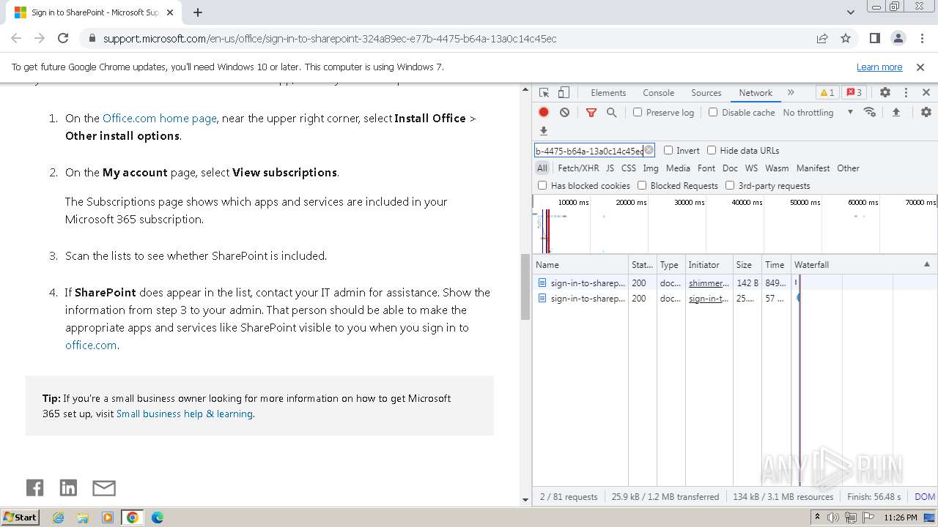
Task: Switch to the Elements tab
Action: coord(608,93)
